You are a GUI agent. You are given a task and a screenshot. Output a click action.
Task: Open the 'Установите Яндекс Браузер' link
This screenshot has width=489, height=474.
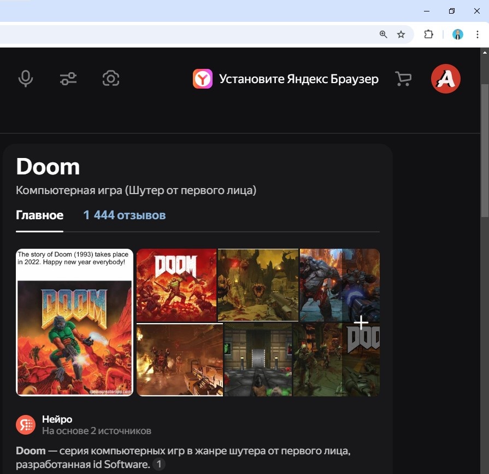(x=298, y=79)
